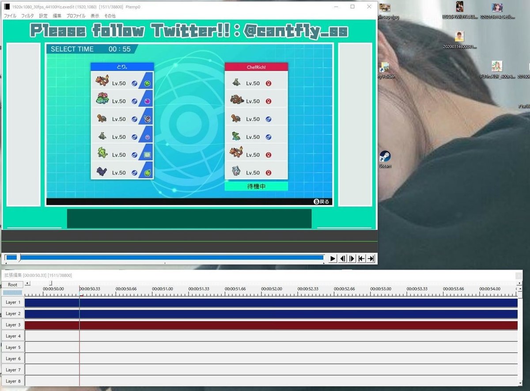Screen dimensions: 530x391
Task: Click the とり。 team header
Action: pos(122,67)
